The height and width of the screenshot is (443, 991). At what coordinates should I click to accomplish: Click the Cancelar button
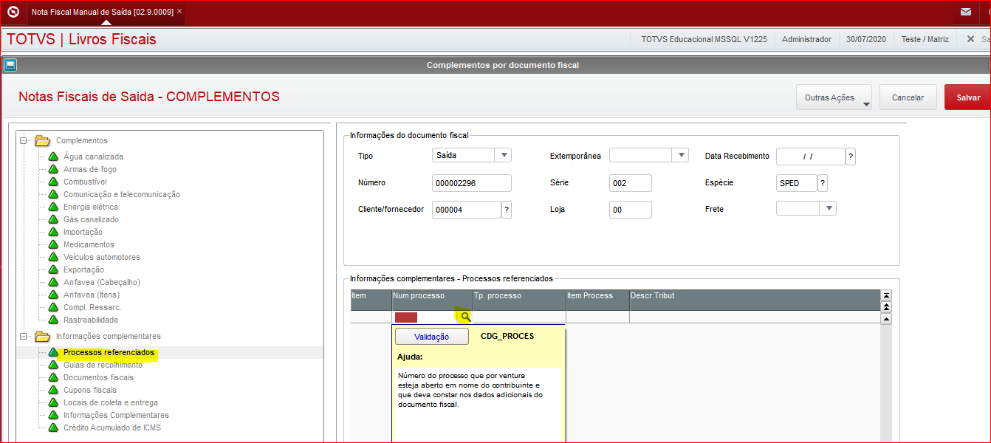click(908, 97)
